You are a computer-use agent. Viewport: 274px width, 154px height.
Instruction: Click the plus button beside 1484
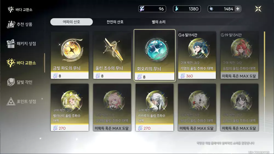pos(238,9)
